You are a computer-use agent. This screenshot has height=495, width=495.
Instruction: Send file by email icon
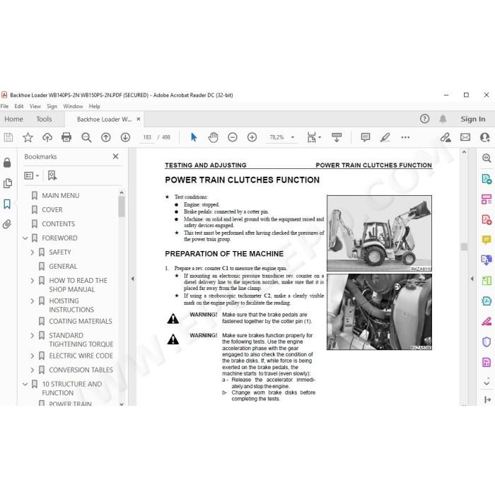click(x=465, y=137)
